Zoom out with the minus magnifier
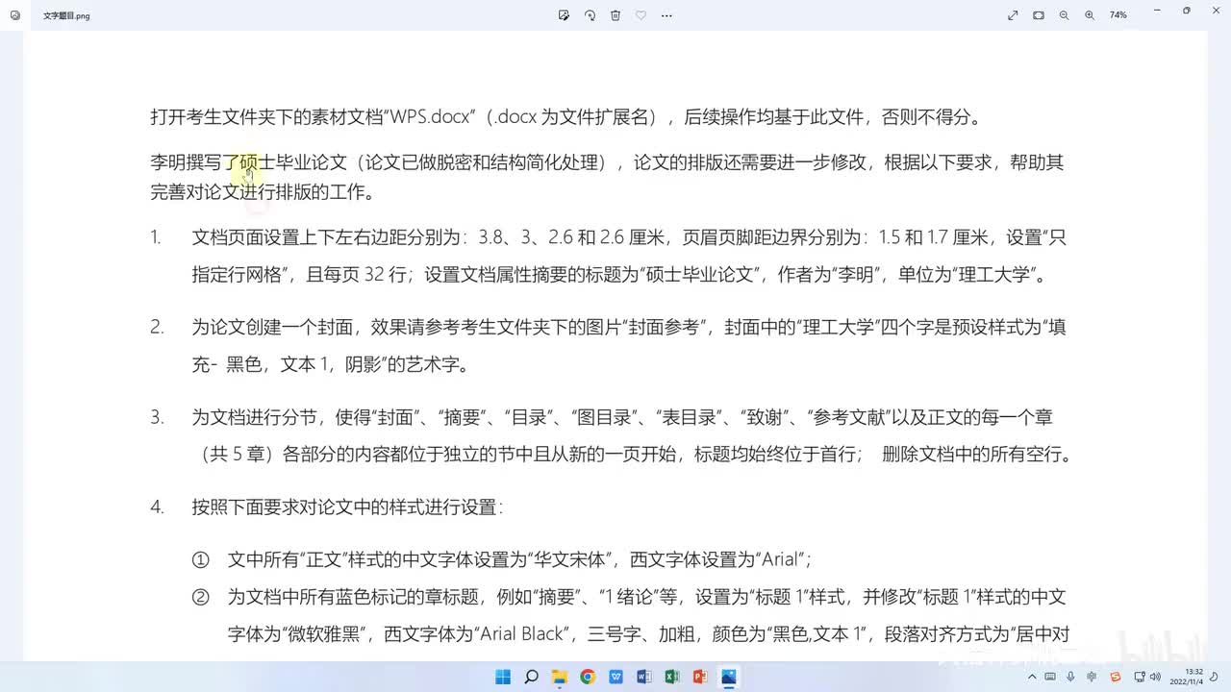The width and height of the screenshot is (1231, 692). click(x=1064, y=15)
